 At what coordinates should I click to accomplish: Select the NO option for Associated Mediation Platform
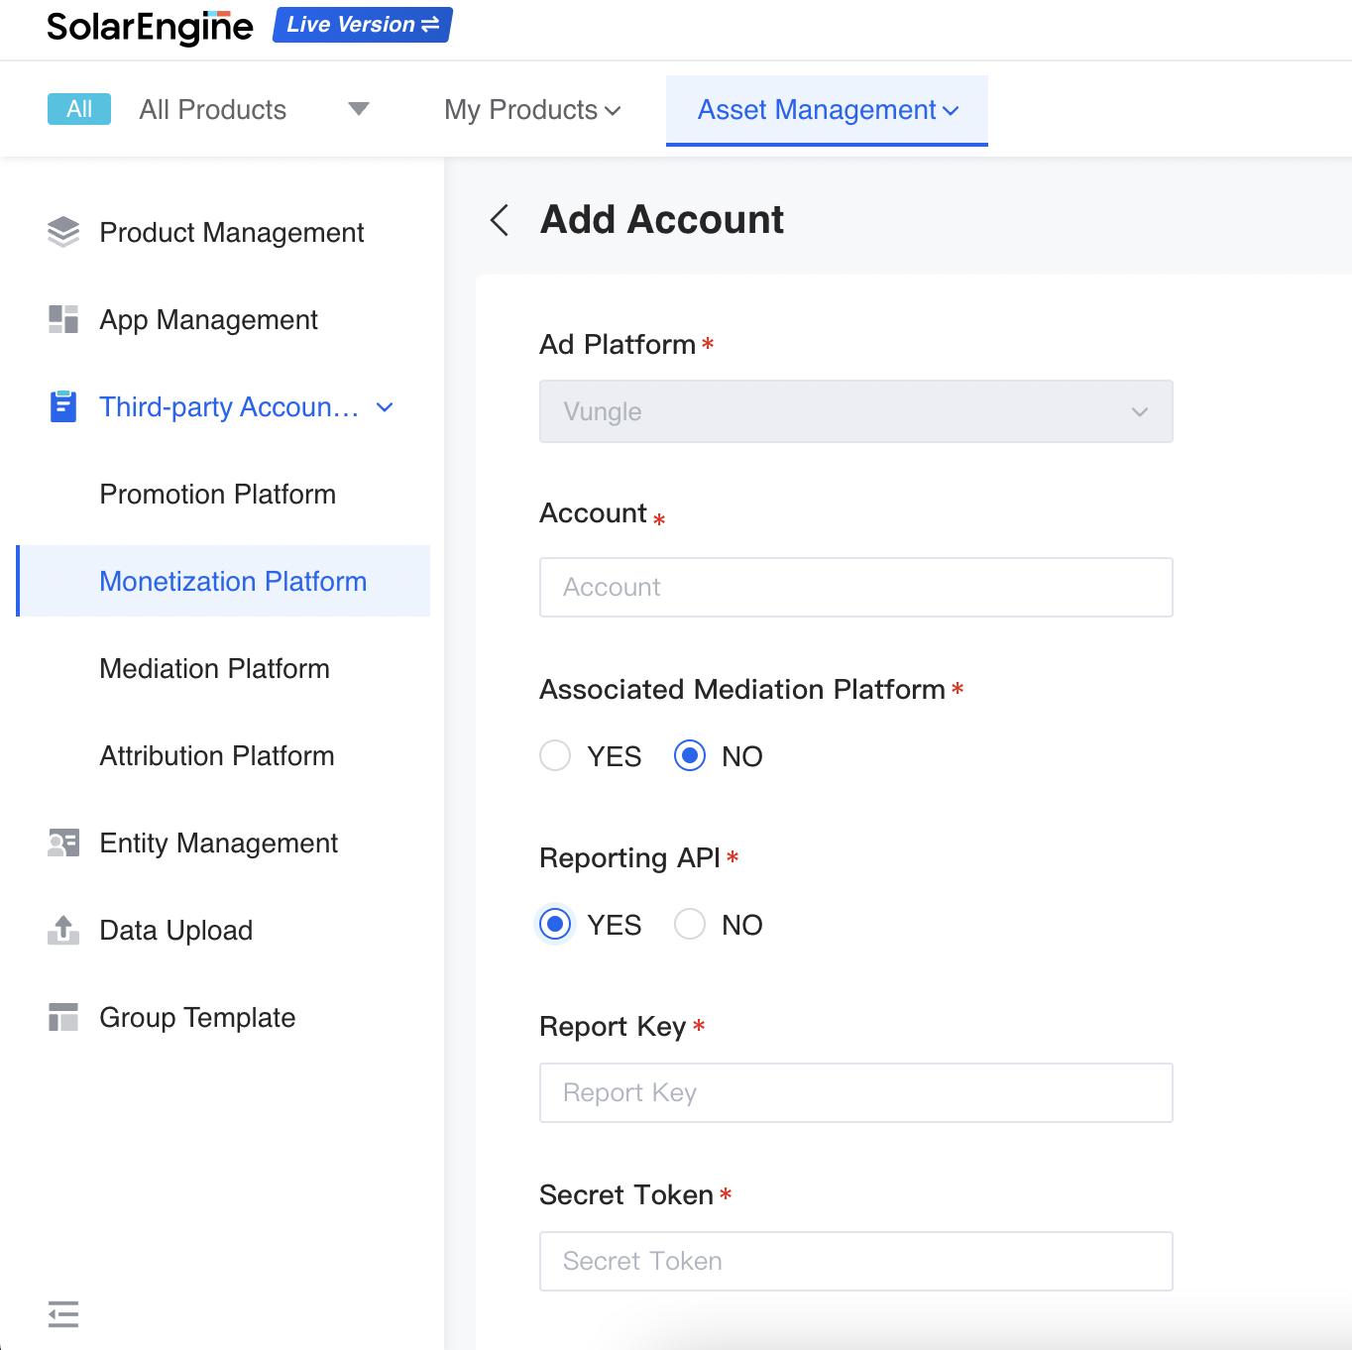(x=690, y=755)
